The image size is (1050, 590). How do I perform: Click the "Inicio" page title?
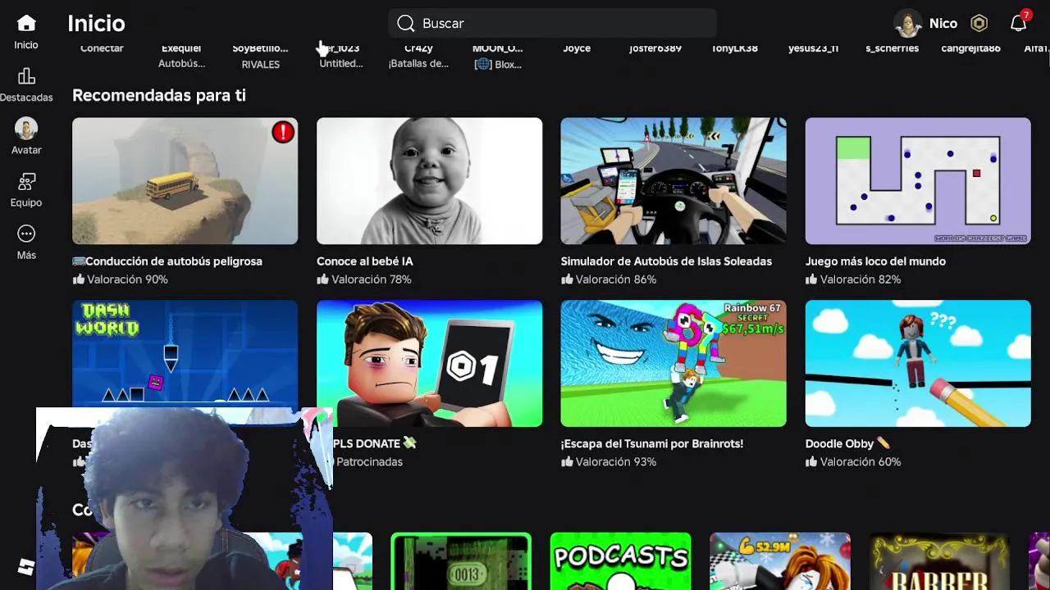(x=96, y=24)
